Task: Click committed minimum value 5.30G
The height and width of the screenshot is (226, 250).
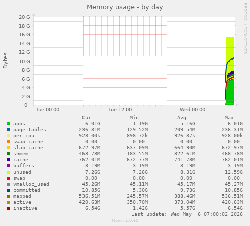Action: [140, 190]
